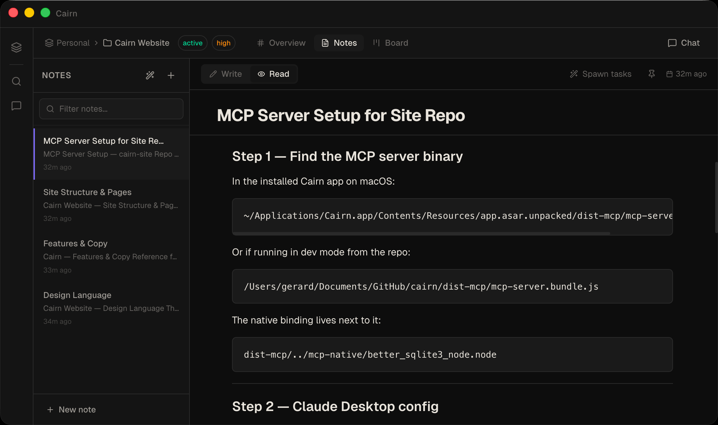Click the Spawn tasks button
The image size is (718, 425).
point(601,74)
